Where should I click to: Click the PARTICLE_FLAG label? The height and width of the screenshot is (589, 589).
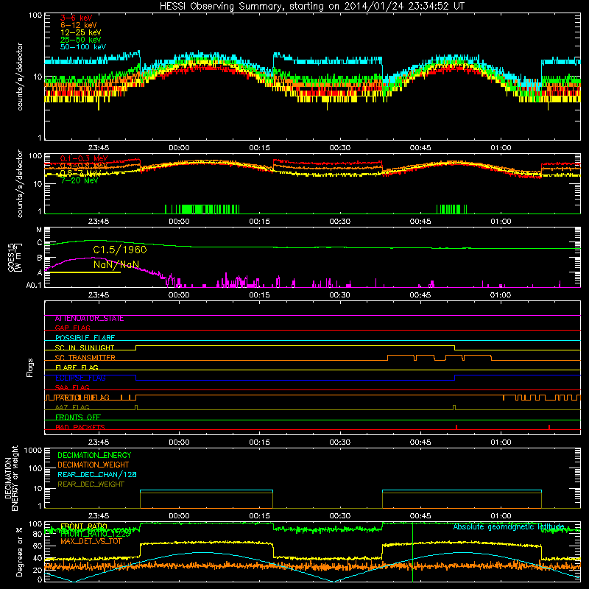[82, 398]
